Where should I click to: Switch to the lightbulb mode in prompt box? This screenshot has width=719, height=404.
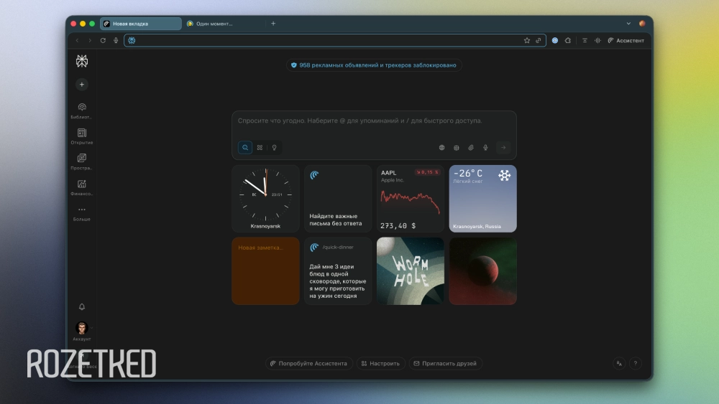tap(273, 148)
